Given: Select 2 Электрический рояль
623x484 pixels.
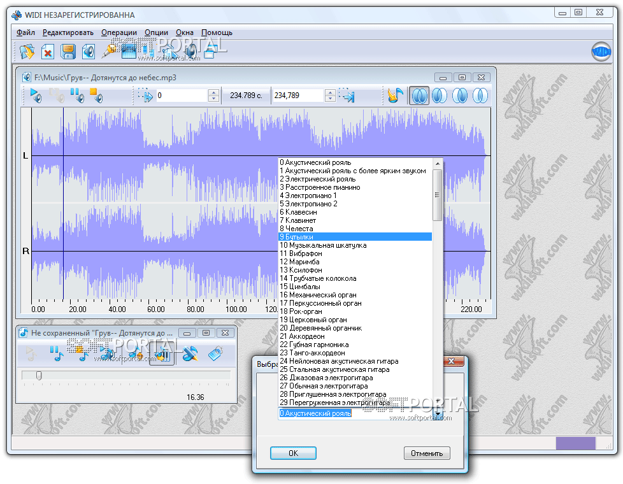Looking at the screenshot, I should [x=355, y=179].
